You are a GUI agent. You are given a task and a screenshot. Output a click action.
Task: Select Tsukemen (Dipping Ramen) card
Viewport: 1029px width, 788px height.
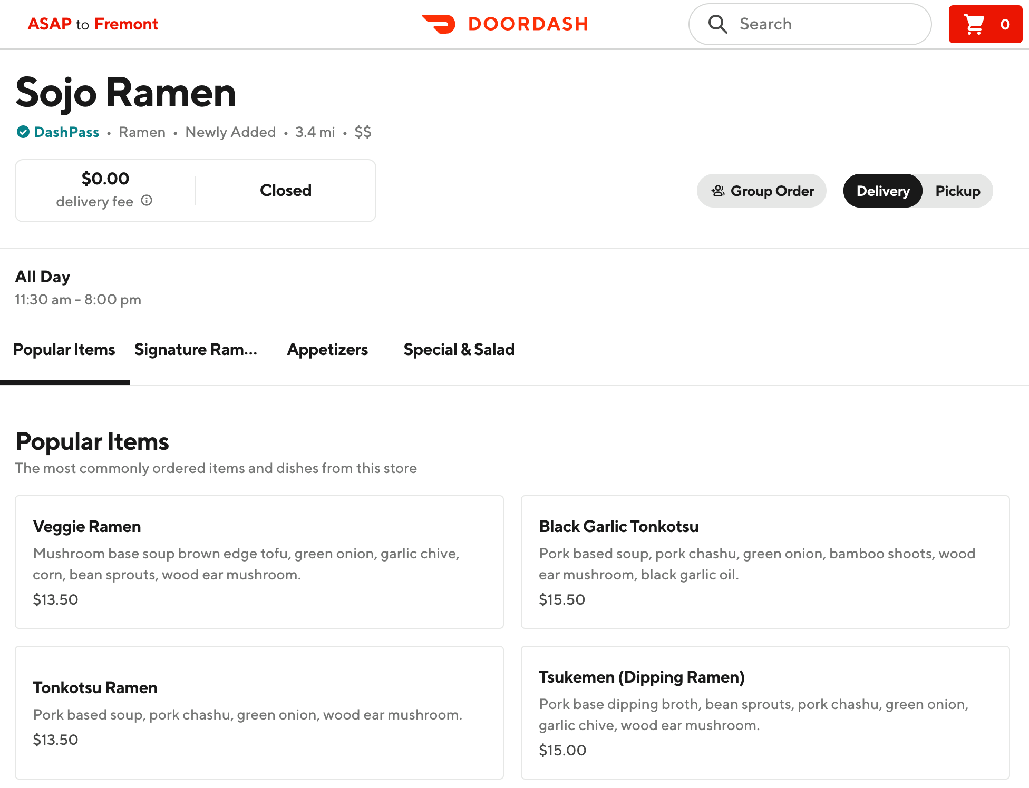click(x=765, y=712)
